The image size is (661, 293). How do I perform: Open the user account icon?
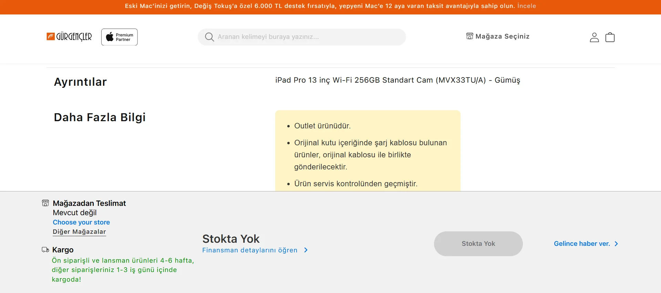coord(594,37)
